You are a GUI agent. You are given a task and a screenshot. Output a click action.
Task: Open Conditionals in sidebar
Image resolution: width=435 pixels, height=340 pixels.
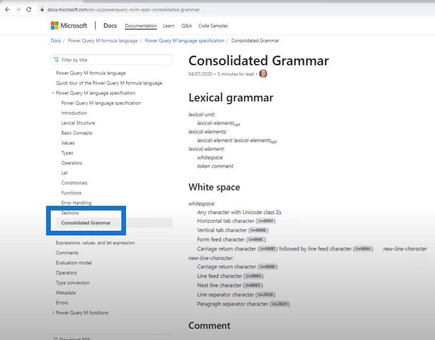click(x=74, y=183)
